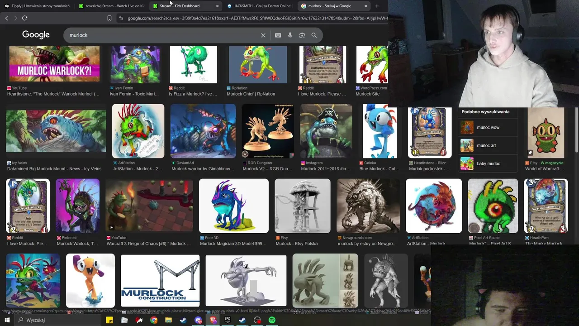Viewport: 579px width, 326px height.
Task: Select related search baby murloc
Action: coord(488,163)
